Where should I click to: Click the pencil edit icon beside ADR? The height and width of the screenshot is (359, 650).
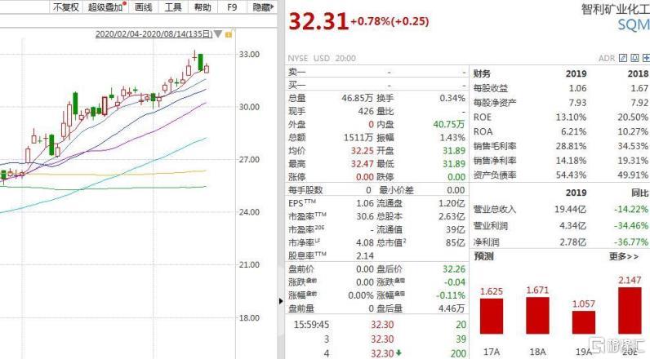coord(623,59)
